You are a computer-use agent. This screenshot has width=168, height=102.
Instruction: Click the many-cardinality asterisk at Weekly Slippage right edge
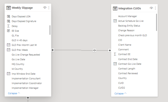click(x=53, y=50)
